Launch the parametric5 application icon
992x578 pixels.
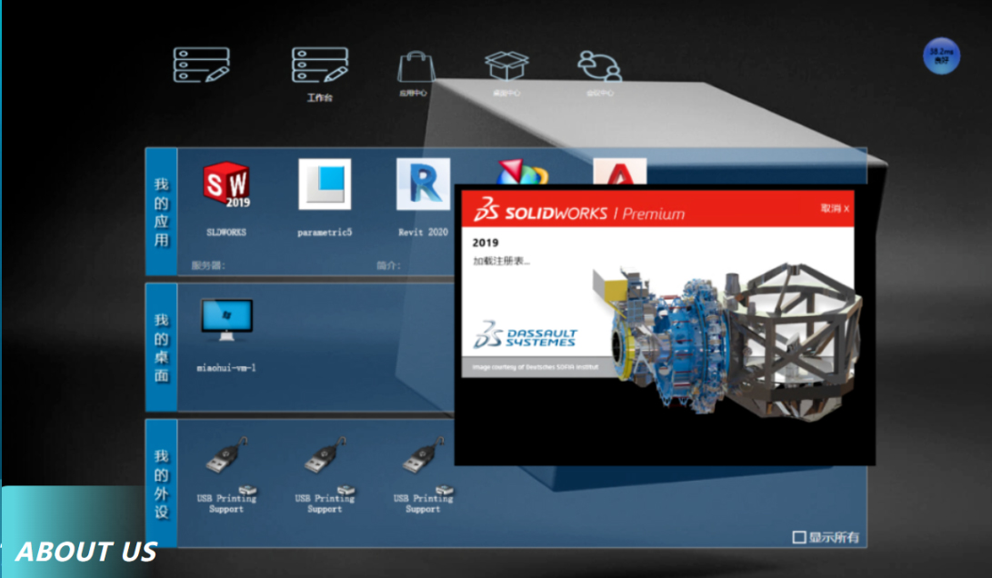(325, 184)
